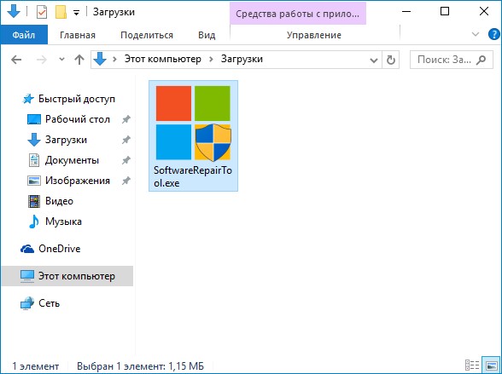502x374 pixels.
Task: Click the Back navigation arrow
Action: [16, 60]
